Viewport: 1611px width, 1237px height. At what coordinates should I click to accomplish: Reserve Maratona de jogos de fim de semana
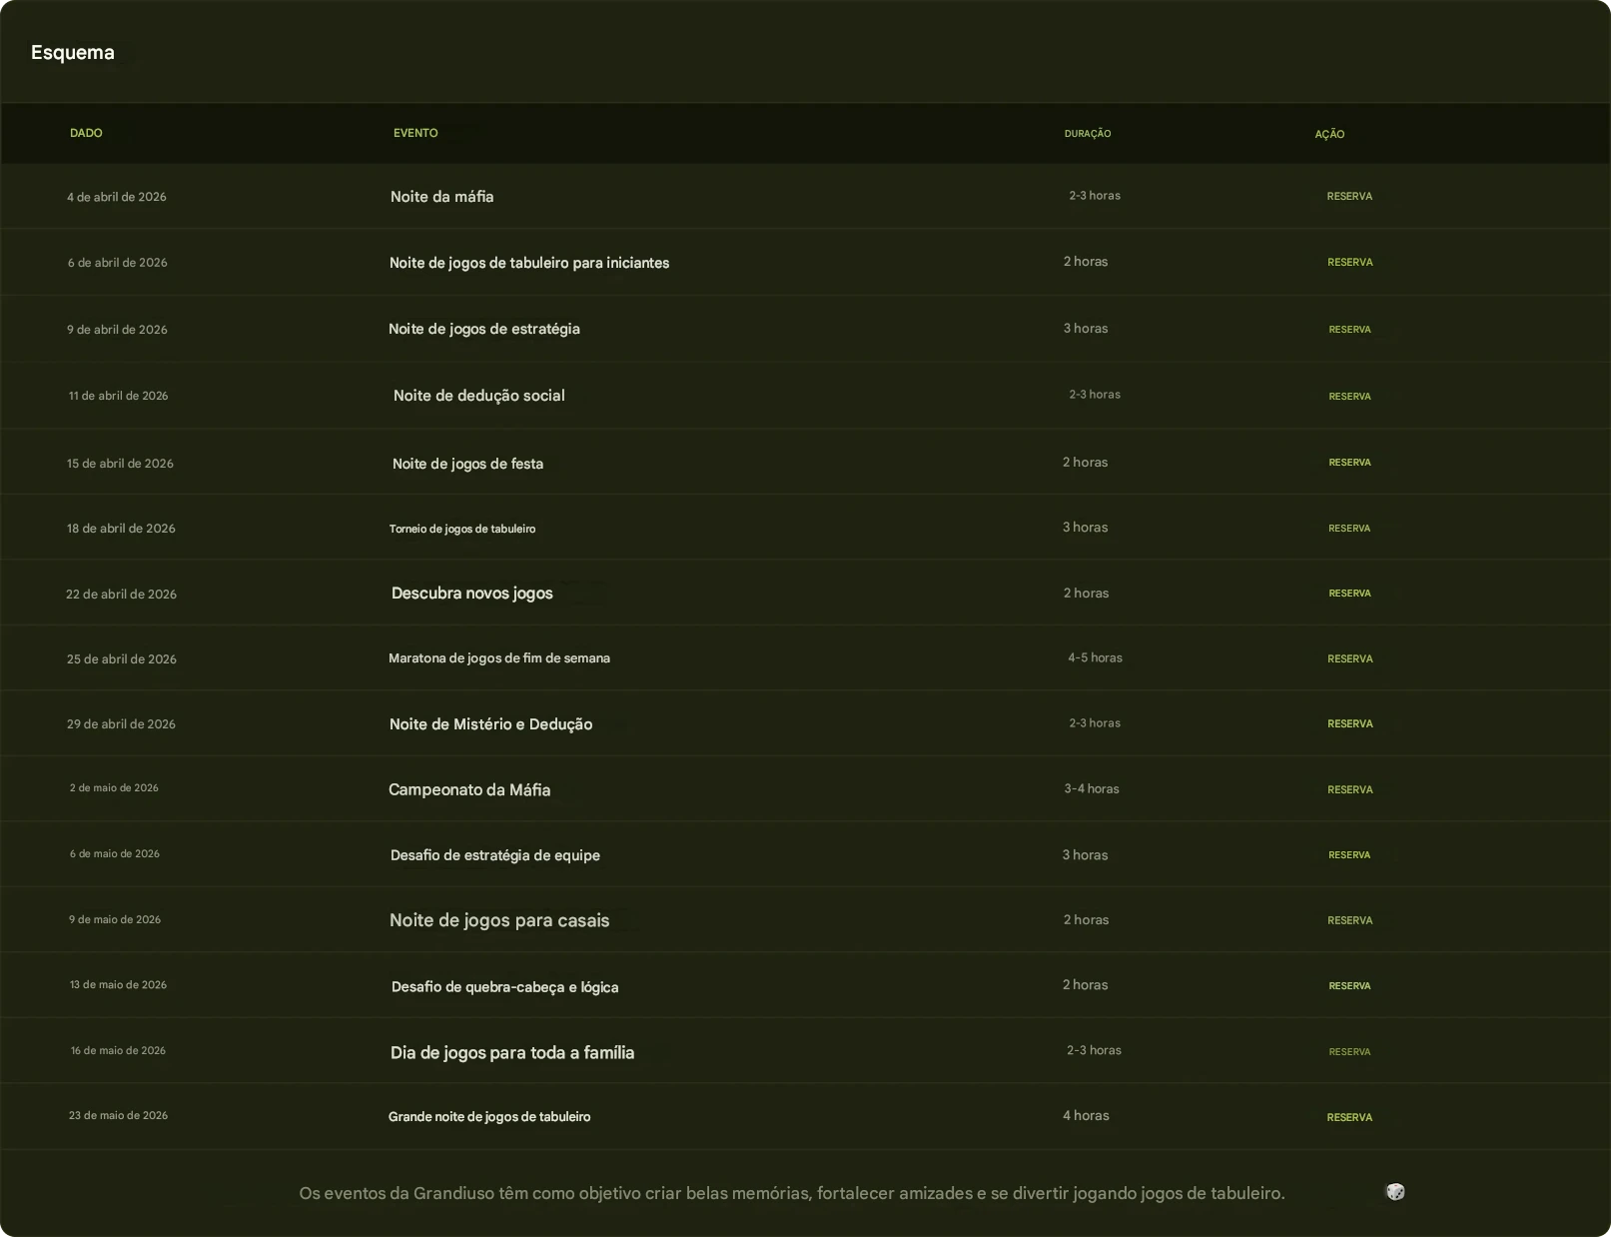(1350, 659)
